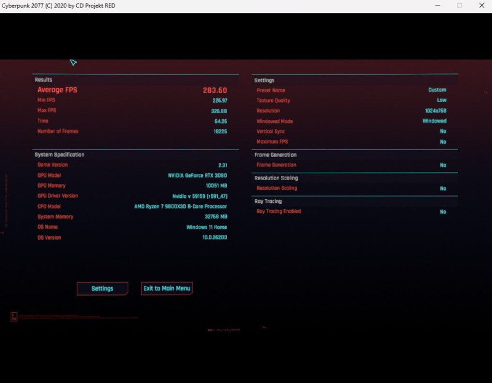Click the Number of Frames label
This screenshot has width=492, height=383.
pos(58,131)
